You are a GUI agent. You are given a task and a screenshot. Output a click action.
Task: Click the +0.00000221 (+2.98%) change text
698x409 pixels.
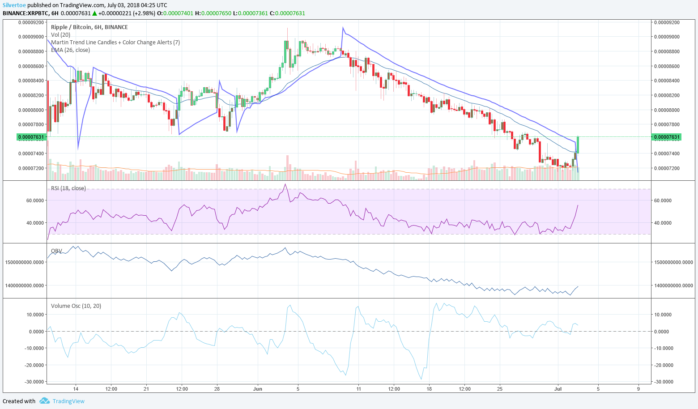(x=126, y=13)
